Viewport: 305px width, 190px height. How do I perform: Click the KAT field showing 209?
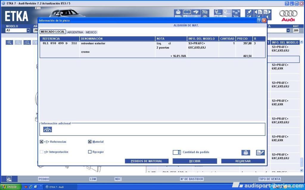point(296,31)
